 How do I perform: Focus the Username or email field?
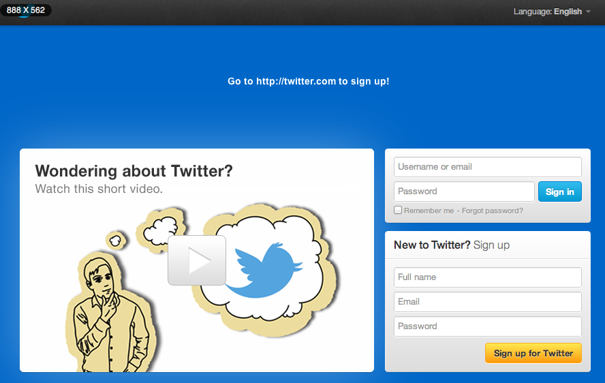(x=488, y=167)
